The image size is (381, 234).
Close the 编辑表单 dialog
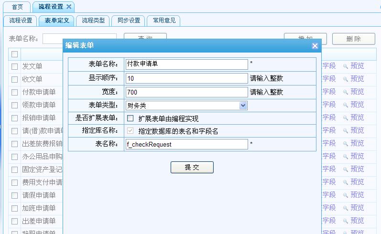315,46
